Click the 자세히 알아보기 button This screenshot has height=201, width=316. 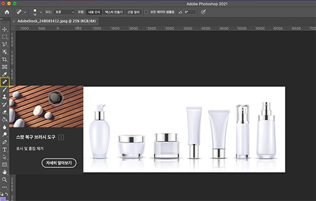coord(59,163)
